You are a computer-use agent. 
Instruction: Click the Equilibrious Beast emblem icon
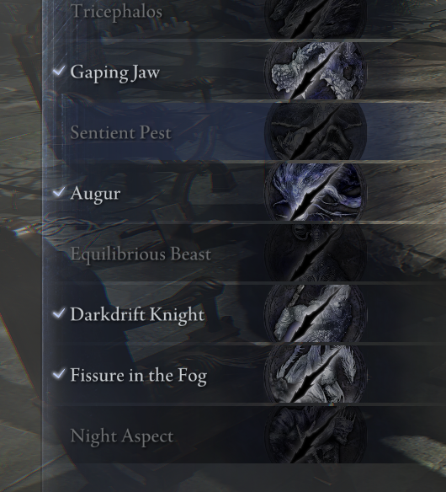coord(315,253)
